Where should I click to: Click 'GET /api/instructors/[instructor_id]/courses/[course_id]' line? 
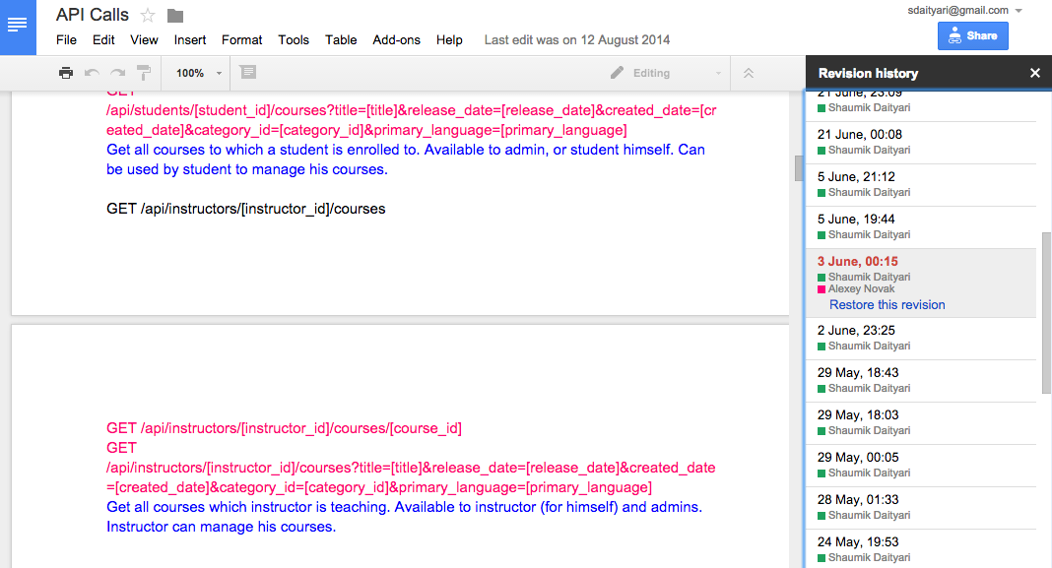pyautogui.click(x=284, y=428)
